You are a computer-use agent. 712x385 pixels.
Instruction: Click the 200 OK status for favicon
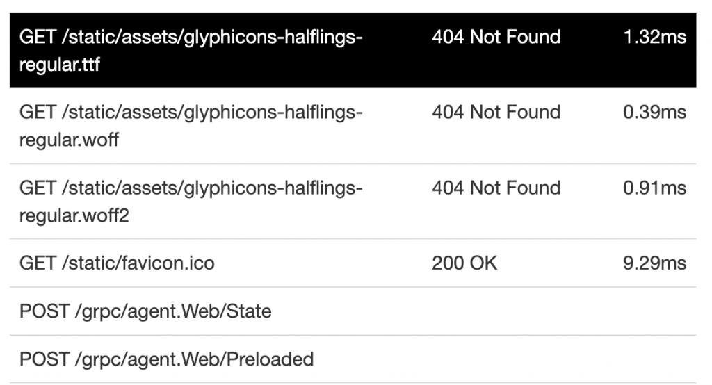point(464,263)
